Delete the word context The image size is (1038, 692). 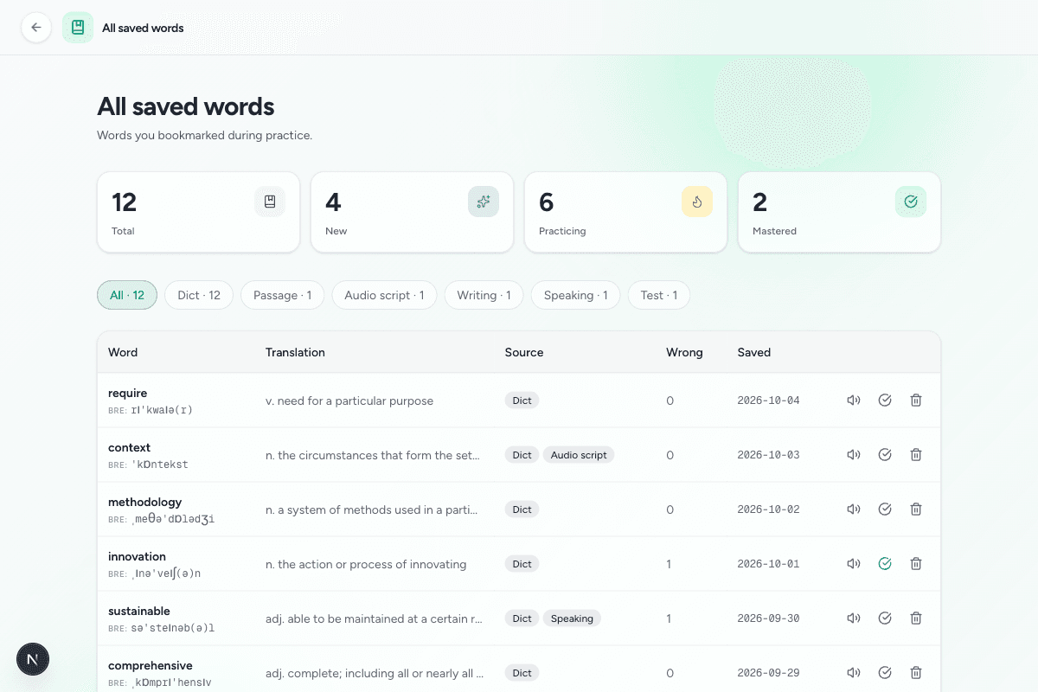pos(916,455)
